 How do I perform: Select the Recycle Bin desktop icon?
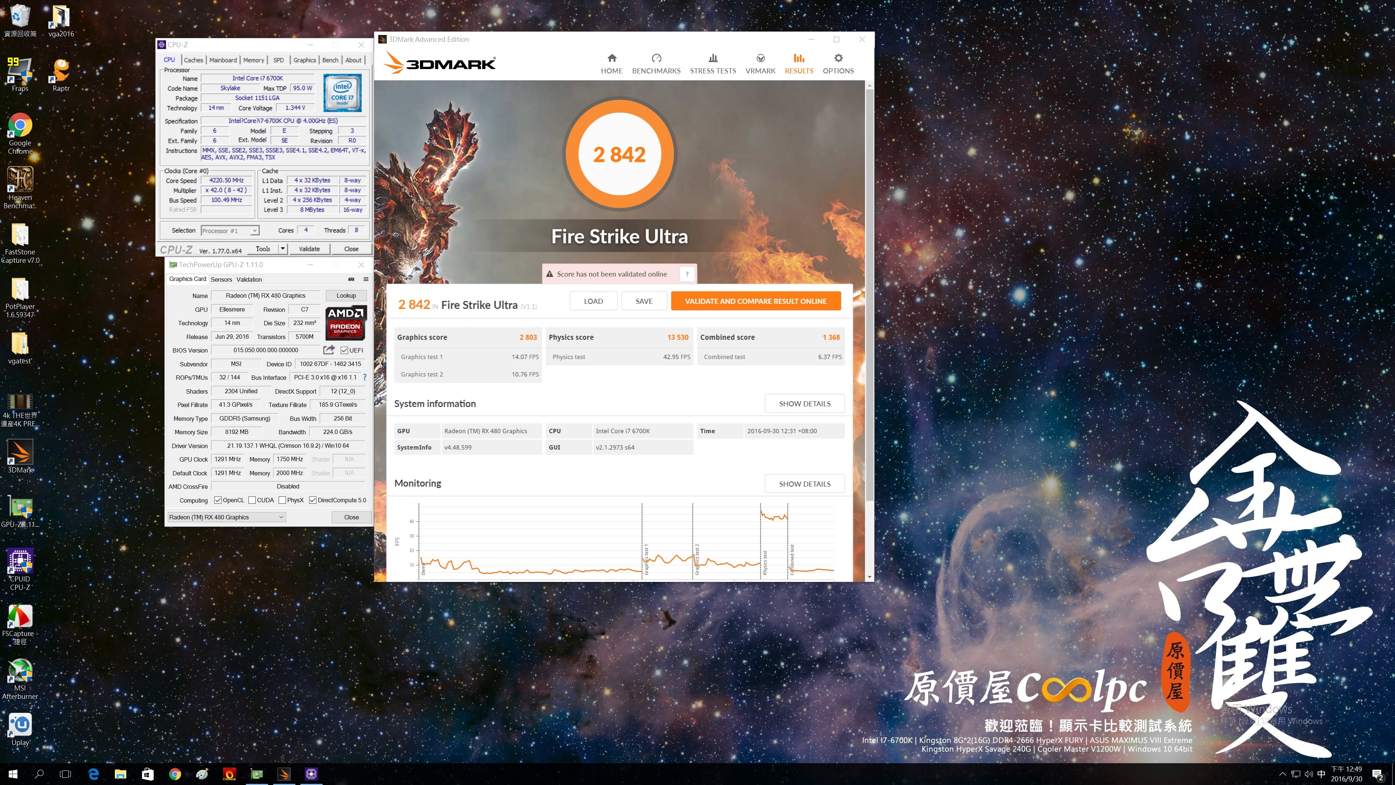point(20,21)
